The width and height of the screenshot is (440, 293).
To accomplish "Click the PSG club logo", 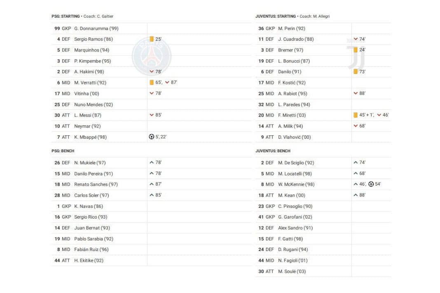I will pyautogui.click(x=151, y=56).
